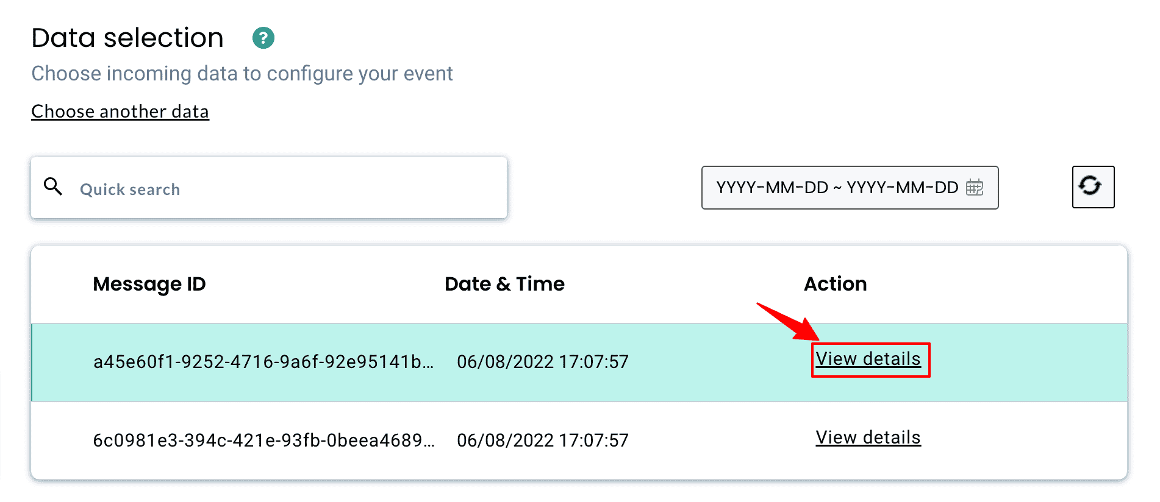This screenshot has height=502, width=1160.
Task: Open Choose another data link
Action: [x=120, y=111]
